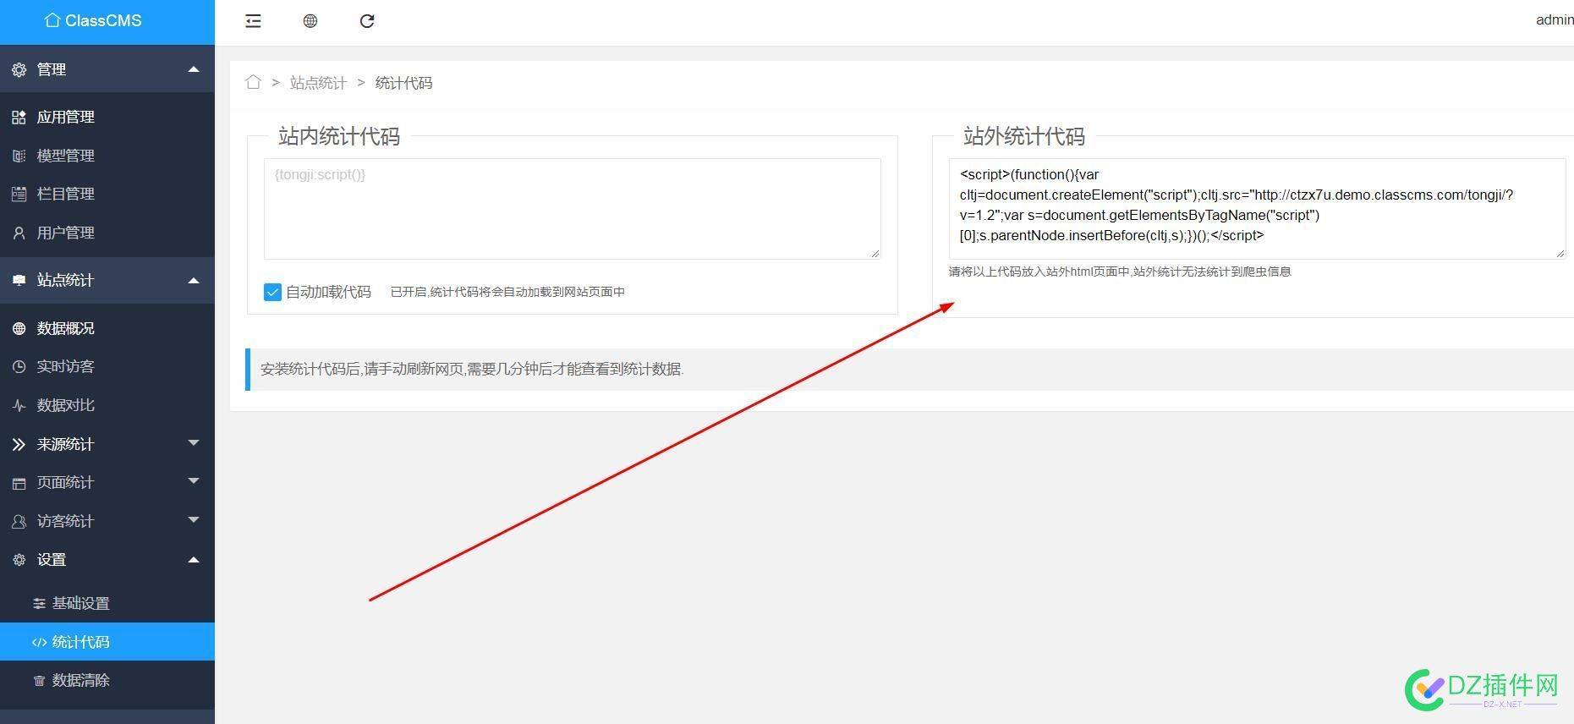Click the ClassCMS logo text
Screen dimensions: 1574x724
[x=103, y=20]
